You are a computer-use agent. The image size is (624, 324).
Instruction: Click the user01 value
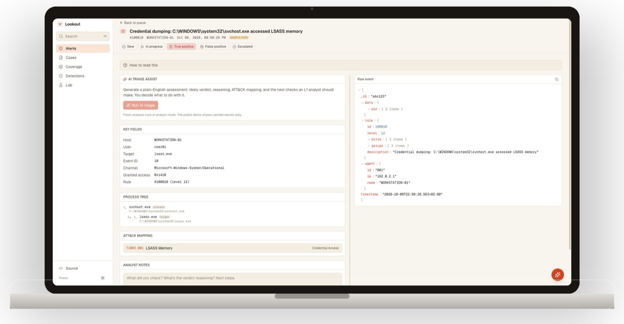pyautogui.click(x=160, y=147)
